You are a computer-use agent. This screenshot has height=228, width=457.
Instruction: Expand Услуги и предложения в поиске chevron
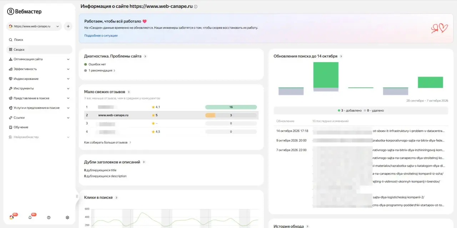tap(68, 108)
